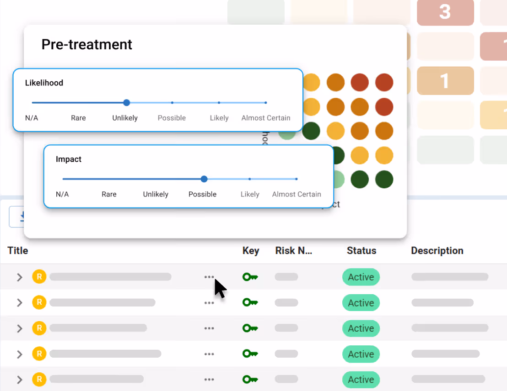This screenshot has width=507, height=391.
Task: Click the Likelihood slider handle at Unlikely
Action: coord(126,103)
